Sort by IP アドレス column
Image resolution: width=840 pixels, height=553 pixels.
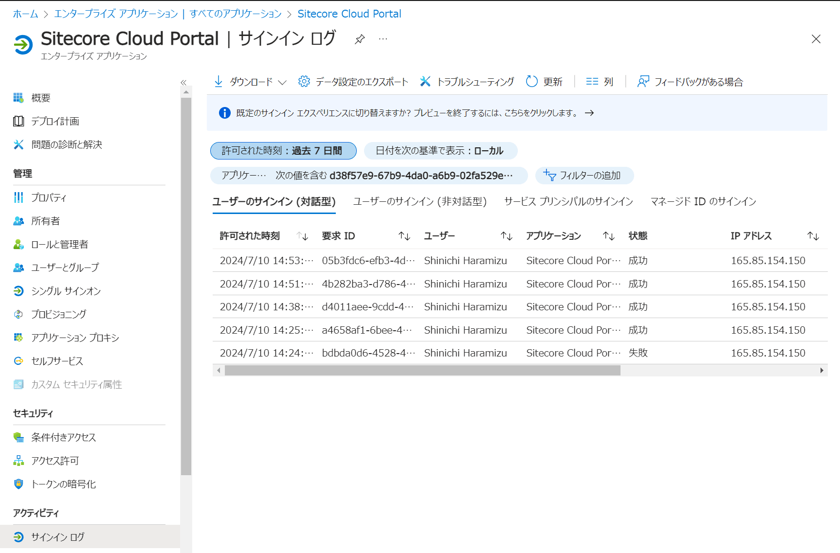813,236
